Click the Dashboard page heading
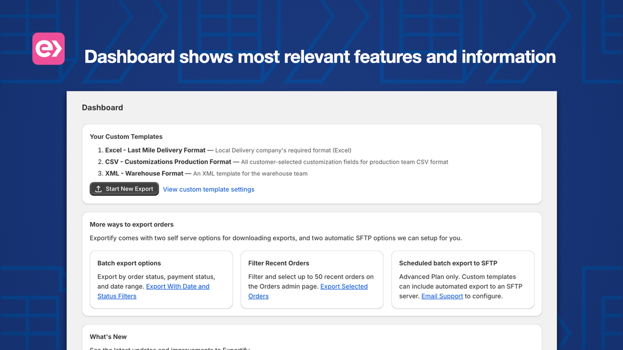623x350 pixels. (x=102, y=107)
